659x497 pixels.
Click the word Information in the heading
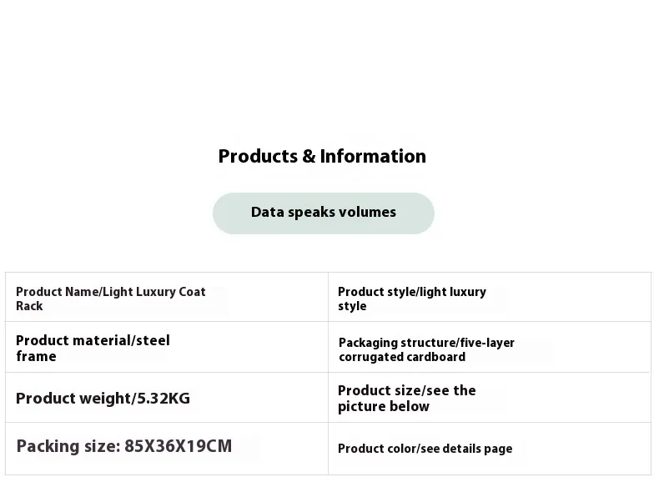373,156
